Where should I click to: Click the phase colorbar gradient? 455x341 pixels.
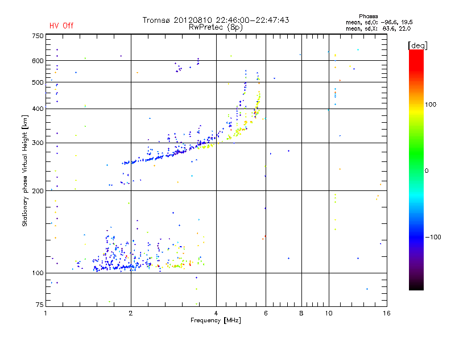(416, 169)
